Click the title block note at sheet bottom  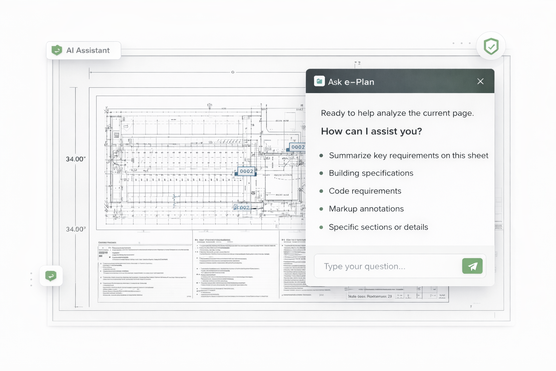coord(370,296)
